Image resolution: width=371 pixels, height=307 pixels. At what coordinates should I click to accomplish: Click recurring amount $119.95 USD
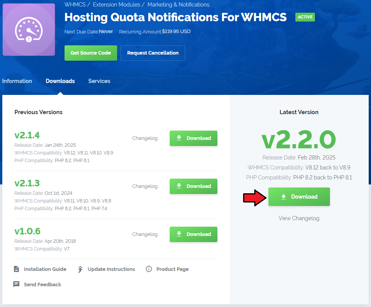click(176, 32)
